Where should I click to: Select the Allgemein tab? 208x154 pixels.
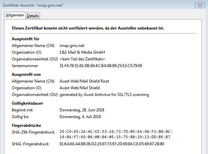[15, 15]
